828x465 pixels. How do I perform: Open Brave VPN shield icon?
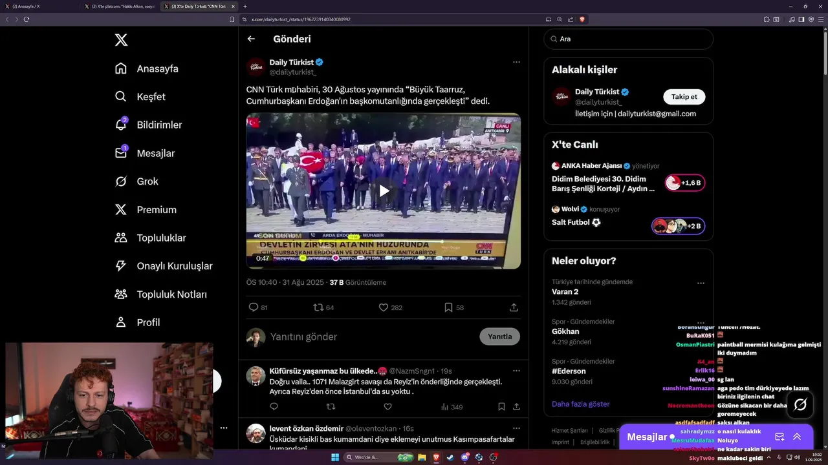coord(810,19)
